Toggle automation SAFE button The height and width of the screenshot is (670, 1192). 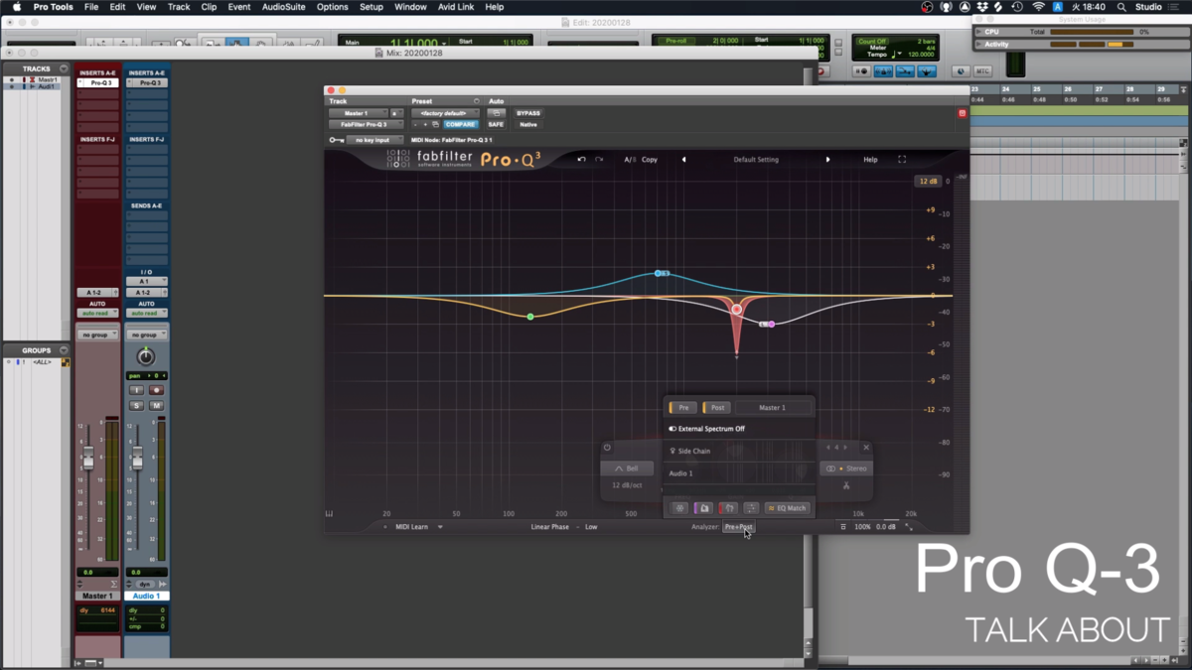[x=496, y=125]
